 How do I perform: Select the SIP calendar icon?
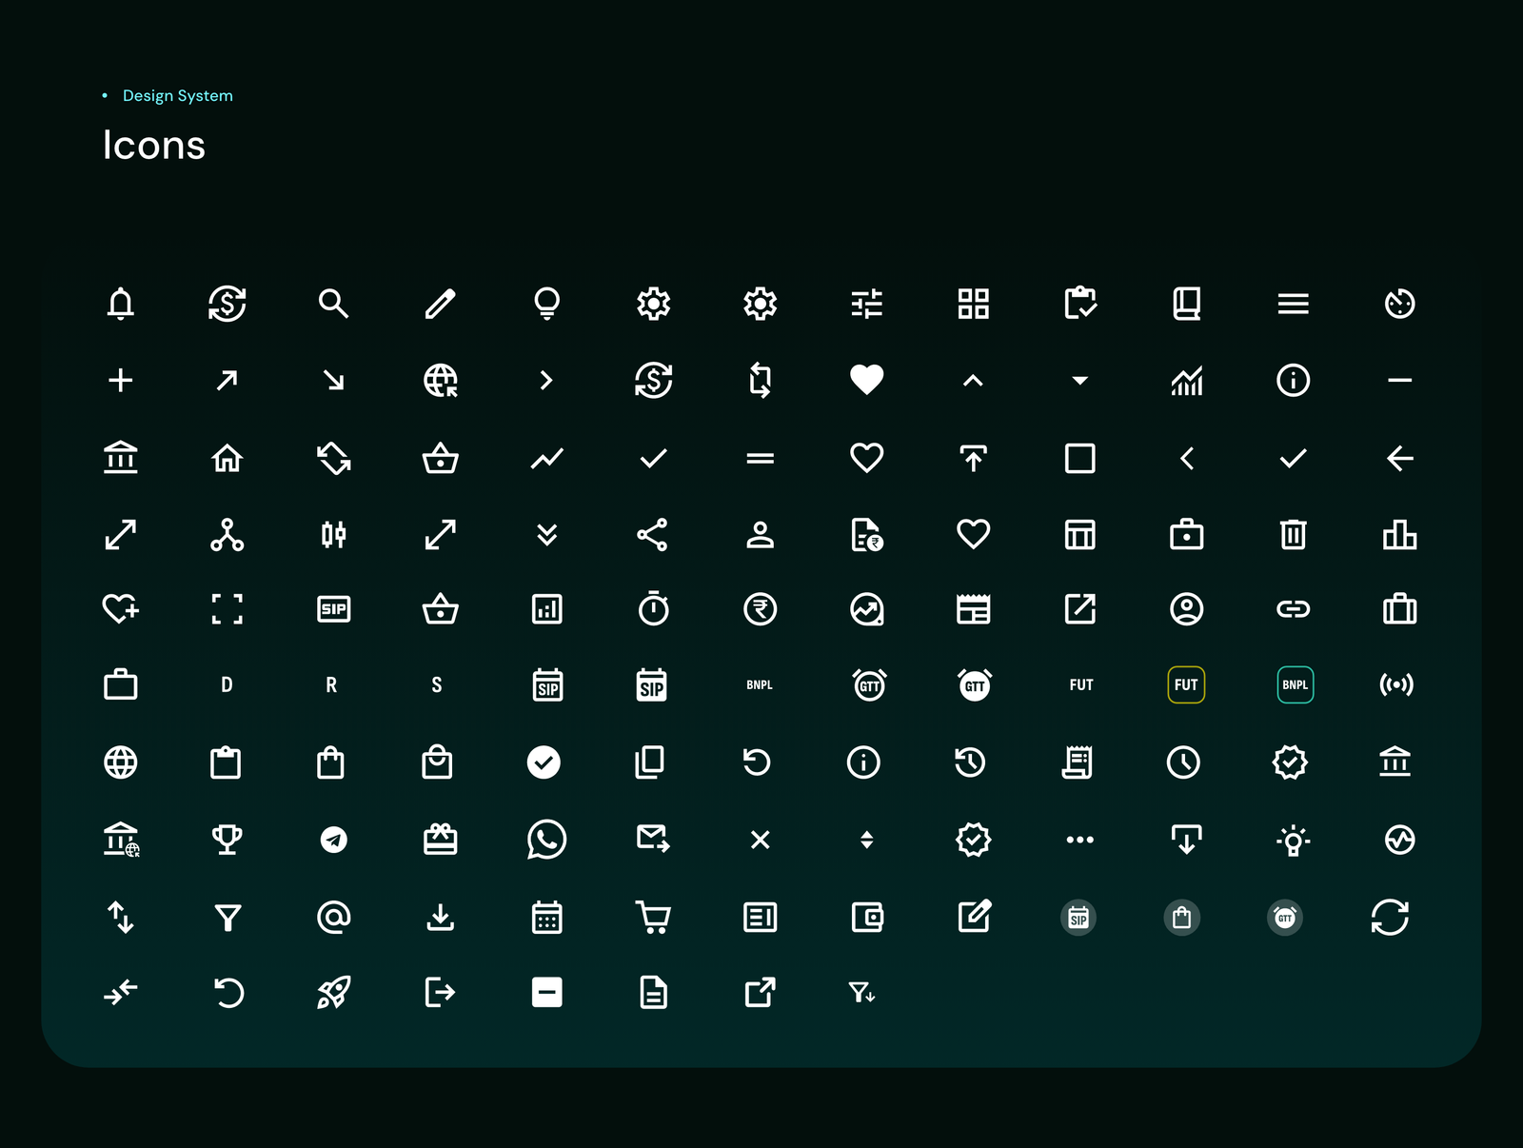[x=547, y=684]
